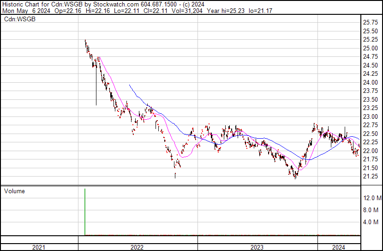The image size is (383, 251).
Task: Click the starting point of the blue moving average line
Action: coord(129,85)
